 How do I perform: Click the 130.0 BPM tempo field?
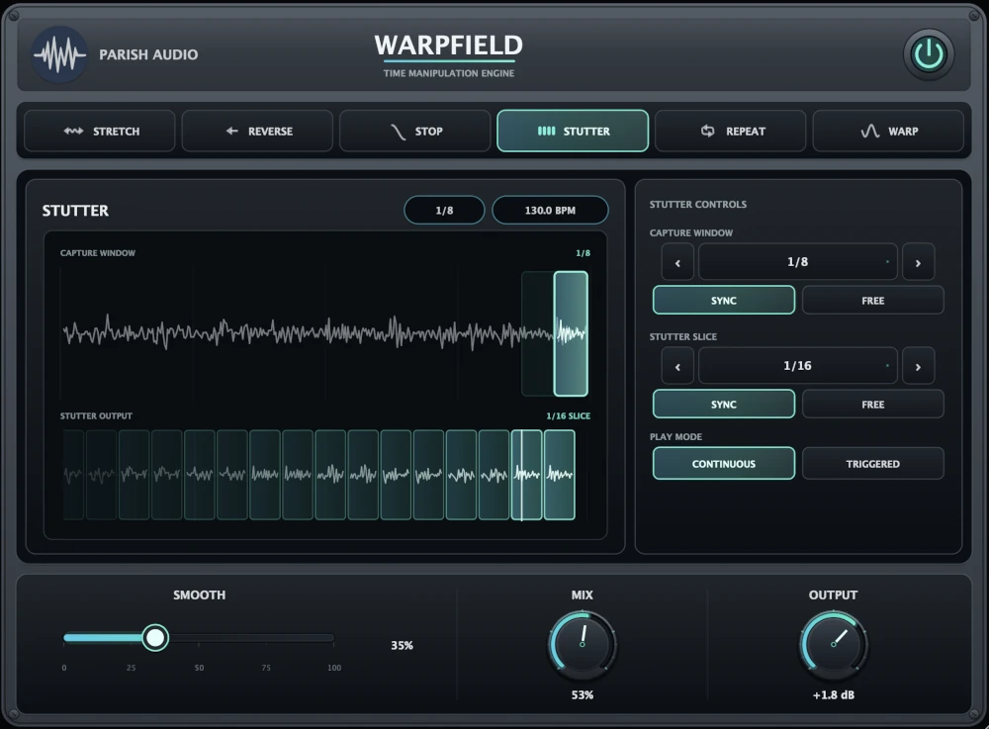click(x=550, y=210)
